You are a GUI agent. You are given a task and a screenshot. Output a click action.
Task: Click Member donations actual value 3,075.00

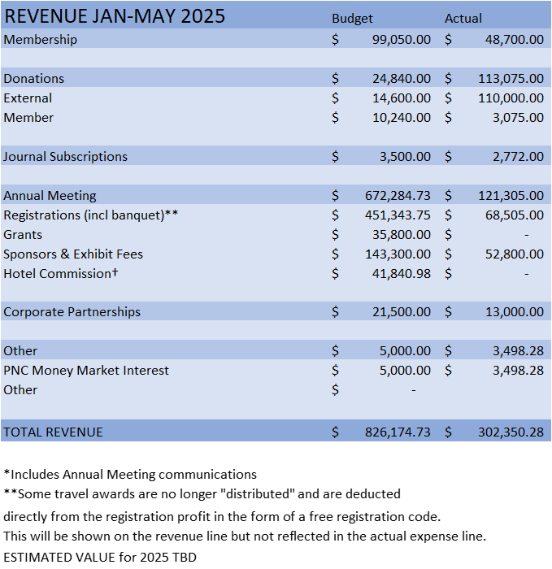pos(518,117)
